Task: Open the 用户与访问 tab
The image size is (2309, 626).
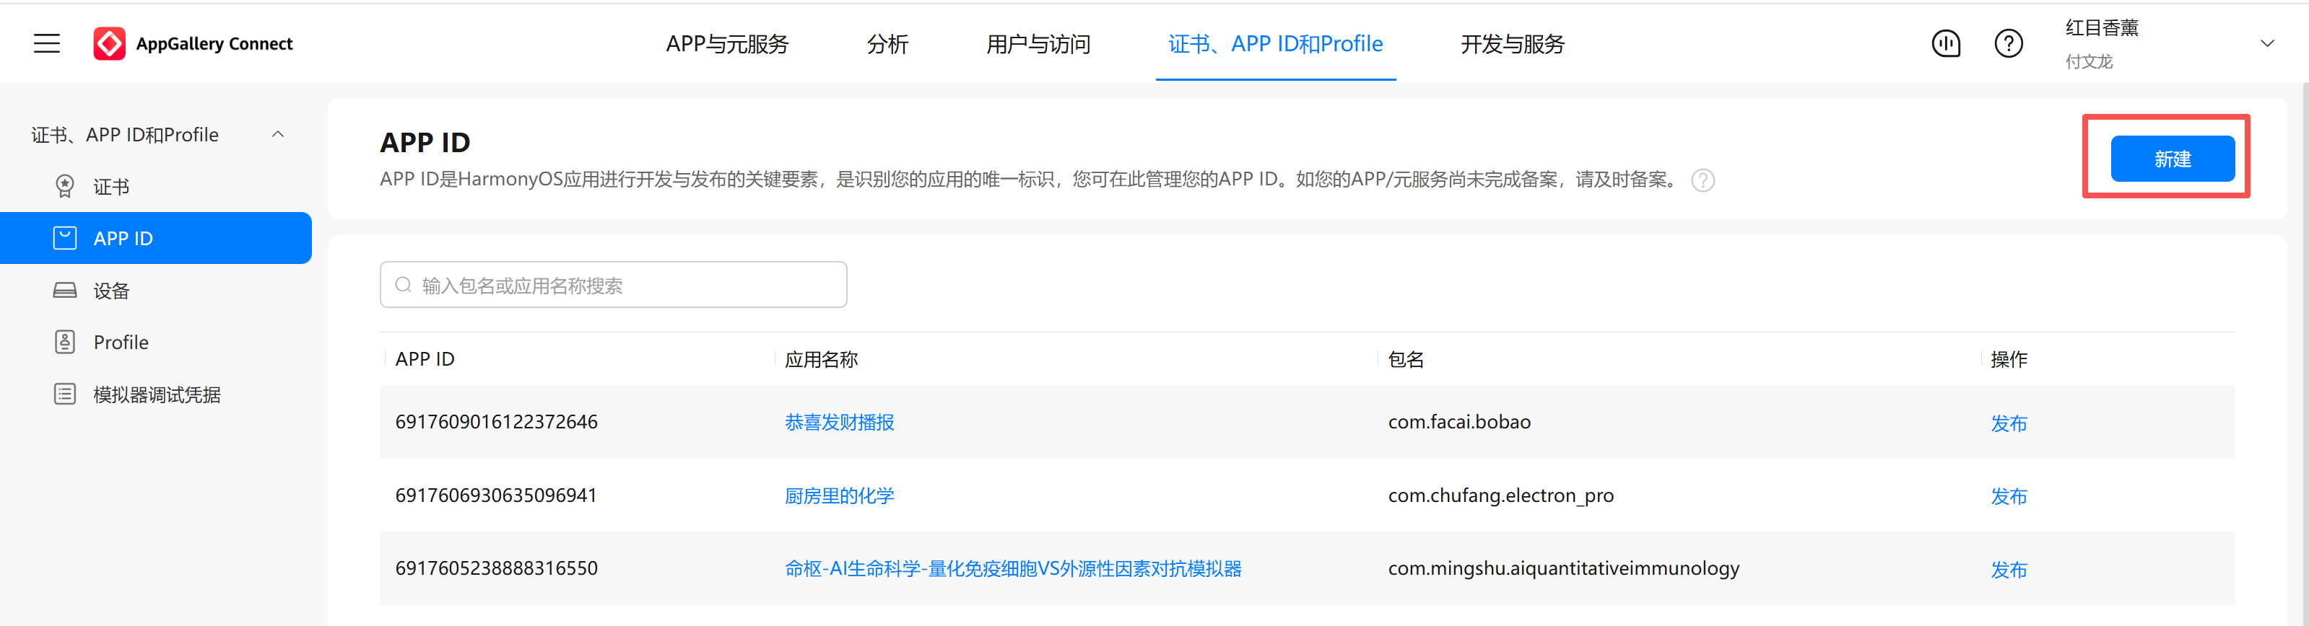Action: pos(1038,44)
